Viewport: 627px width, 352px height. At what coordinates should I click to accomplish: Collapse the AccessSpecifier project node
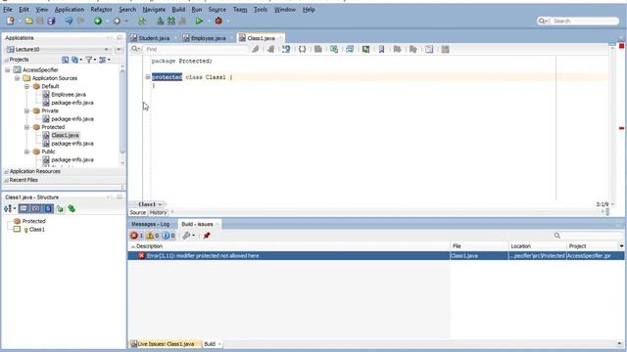tap(8, 69)
